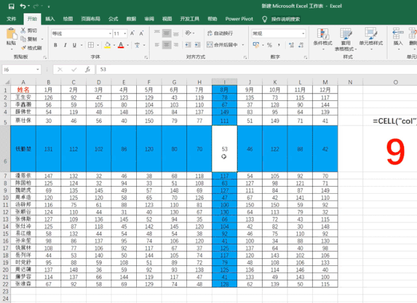Click the Undo arrow icon

pos(23,6)
